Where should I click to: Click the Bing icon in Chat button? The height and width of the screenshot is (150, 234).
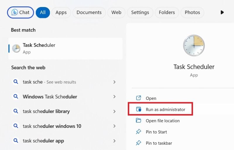pos(15,12)
